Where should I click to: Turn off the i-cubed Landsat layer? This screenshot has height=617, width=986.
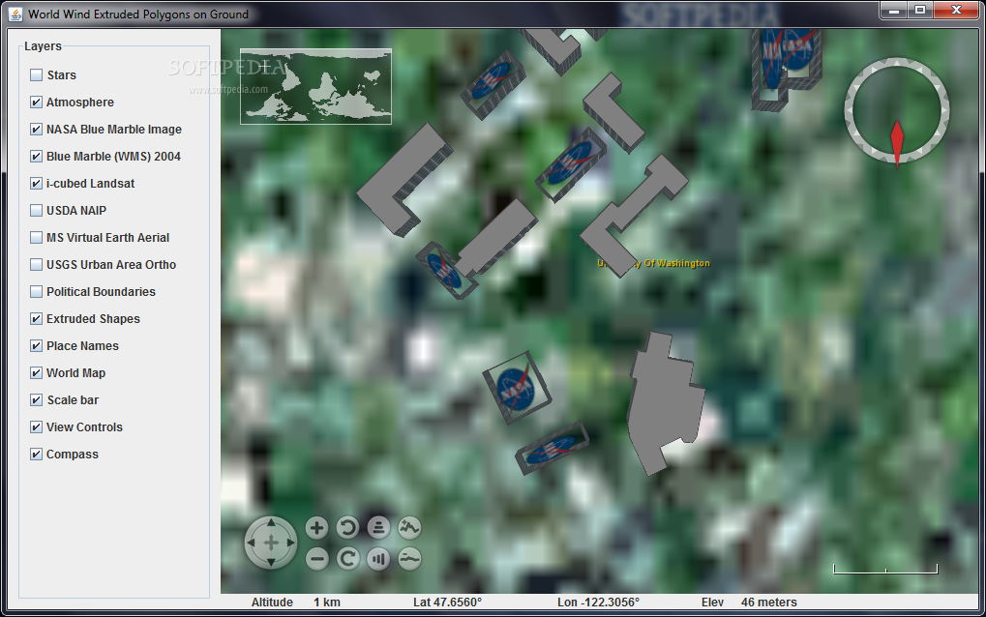pos(37,184)
